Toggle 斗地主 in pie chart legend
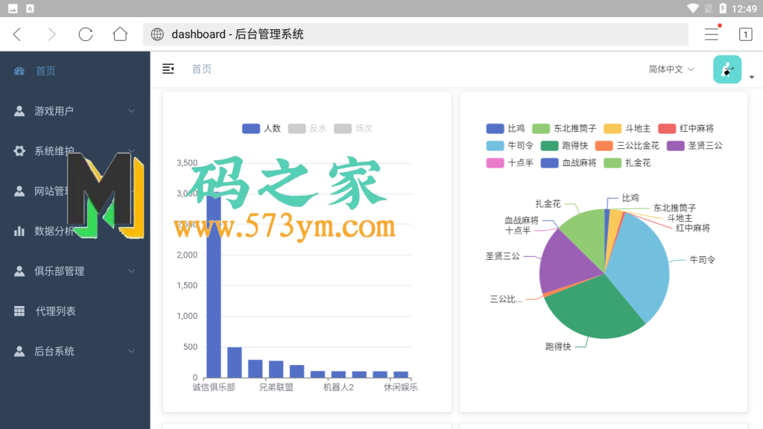The height and width of the screenshot is (429, 763). [x=627, y=128]
